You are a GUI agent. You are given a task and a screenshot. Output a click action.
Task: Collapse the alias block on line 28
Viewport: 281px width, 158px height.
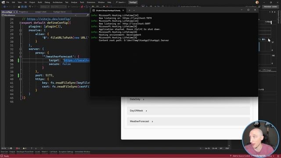coord(21,34)
